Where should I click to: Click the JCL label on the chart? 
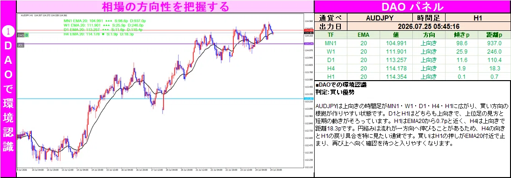point(20,45)
